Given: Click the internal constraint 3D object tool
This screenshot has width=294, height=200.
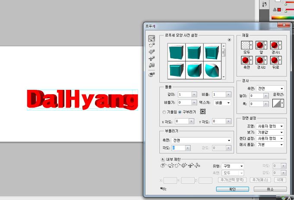Looking at the screenshot, I should coord(163,165).
